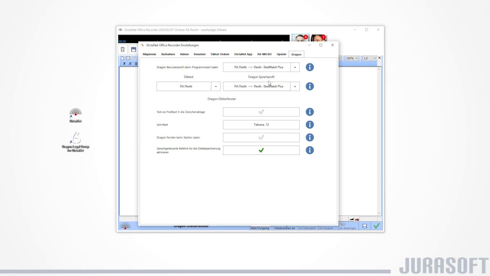The height and width of the screenshot is (276, 490).
Task: Click the male user avatar with badge 0
Action: point(300,38)
